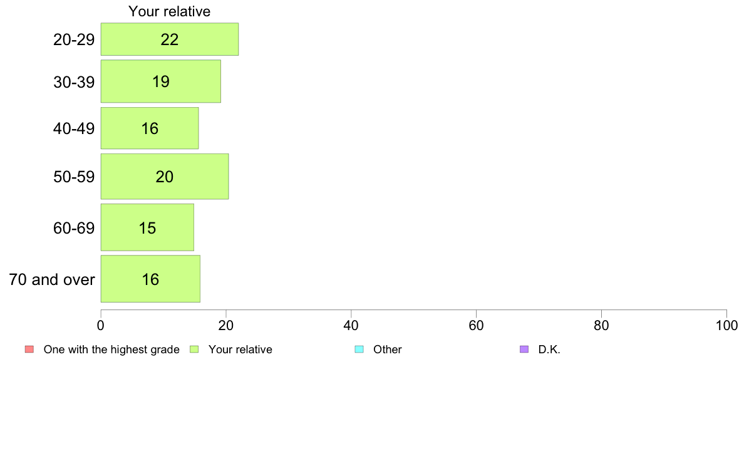Select the 20-29 bar showing 22
The image size is (744, 461).
[x=169, y=39]
